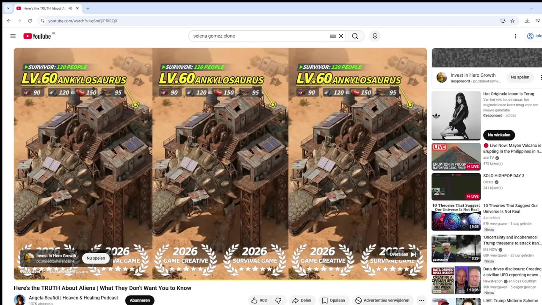Bookmark this page with the star
Viewport: 542px width, 305px height.
[x=512, y=21]
